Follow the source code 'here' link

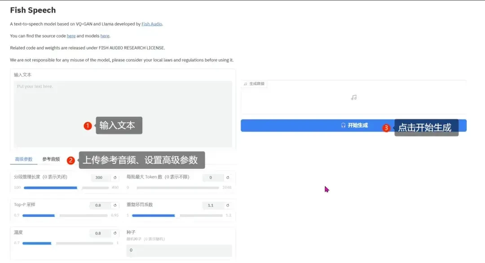click(x=71, y=36)
